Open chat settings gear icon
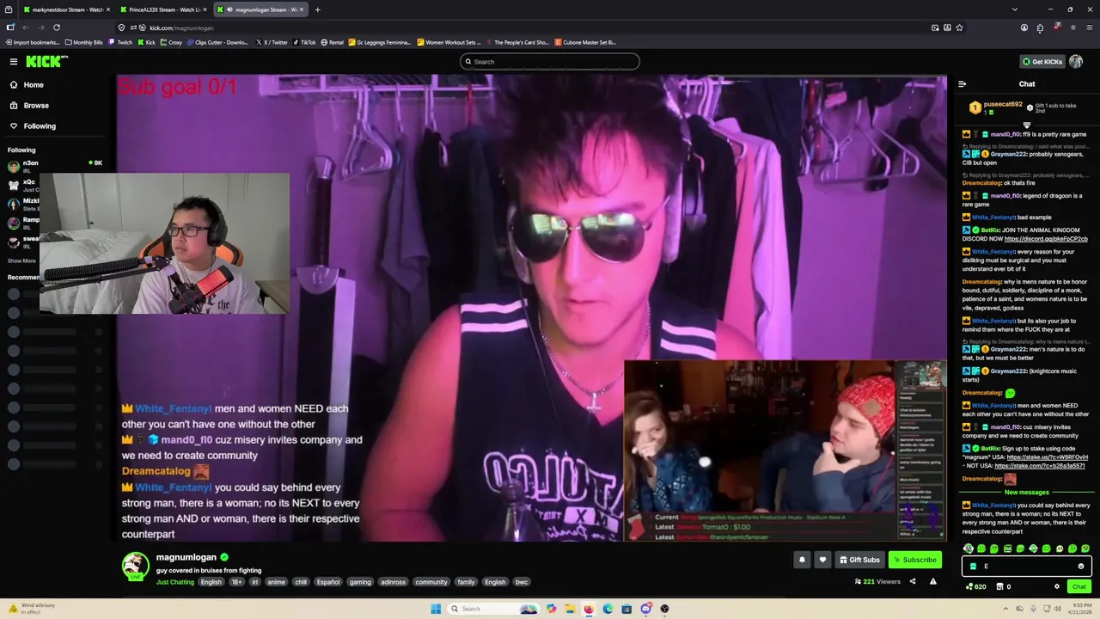 [1057, 586]
